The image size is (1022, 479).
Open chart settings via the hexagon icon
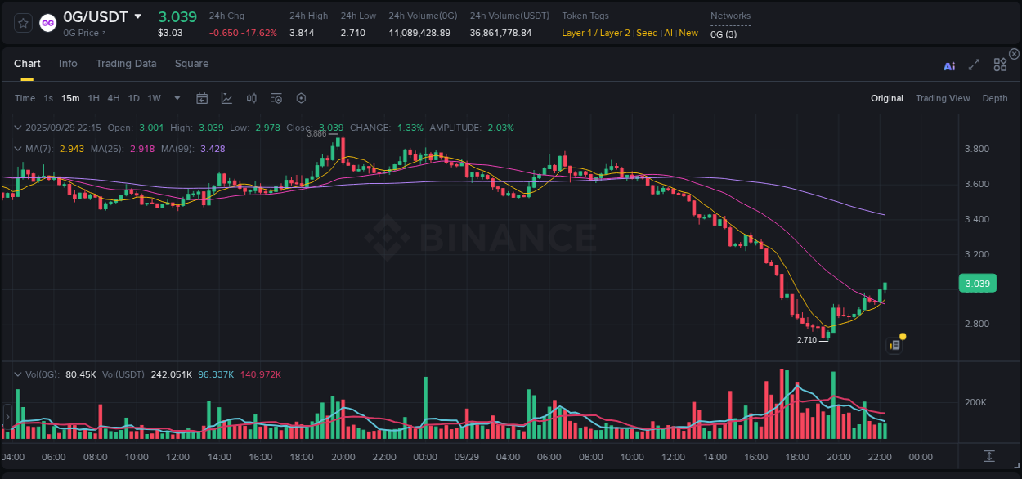point(301,98)
